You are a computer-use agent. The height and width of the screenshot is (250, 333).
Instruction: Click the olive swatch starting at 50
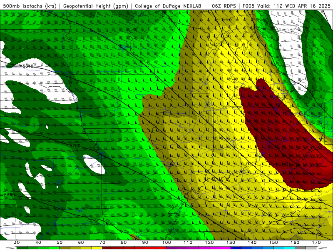[65, 248]
